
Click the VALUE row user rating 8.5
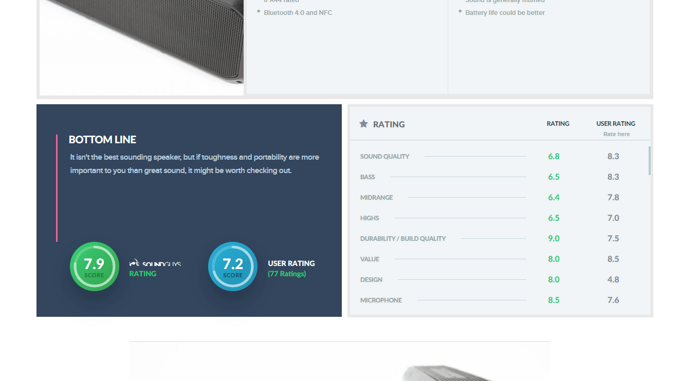[x=613, y=259]
